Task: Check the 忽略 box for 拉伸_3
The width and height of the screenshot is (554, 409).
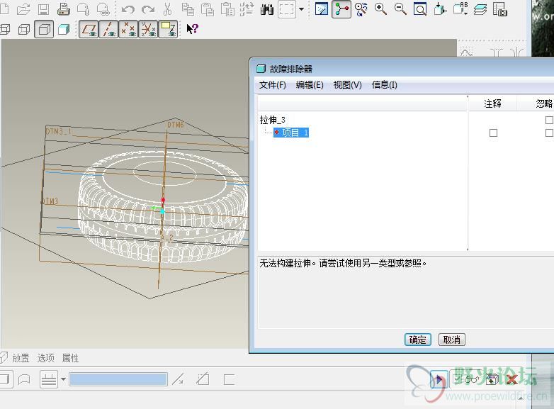Action: coord(550,121)
